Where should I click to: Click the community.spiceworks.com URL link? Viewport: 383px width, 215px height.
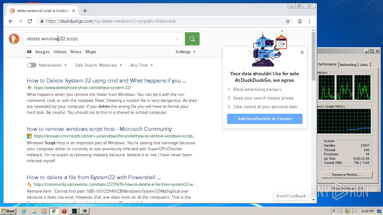point(115,184)
